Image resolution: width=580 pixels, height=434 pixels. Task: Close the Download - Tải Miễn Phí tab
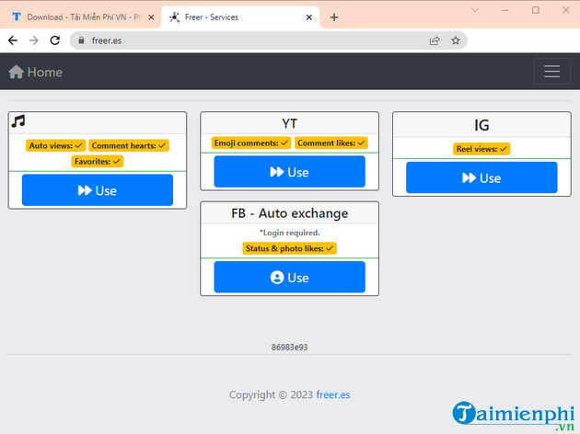pos(152,17)
